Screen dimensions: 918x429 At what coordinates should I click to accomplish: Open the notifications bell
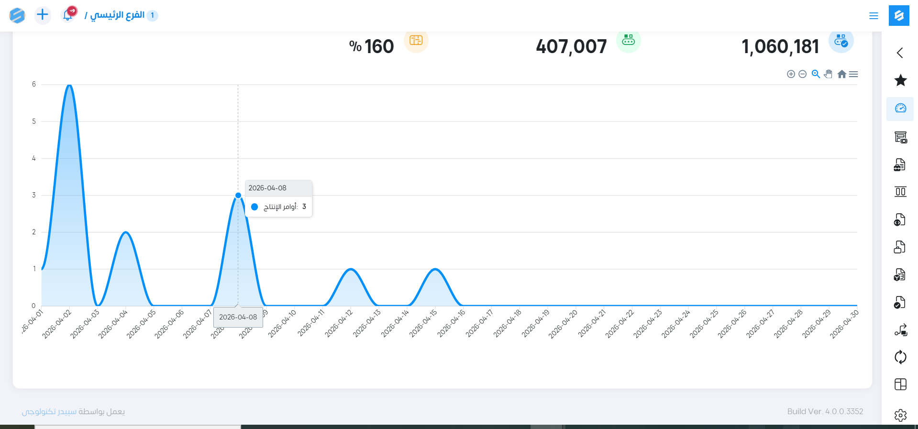tap(68, 15)
